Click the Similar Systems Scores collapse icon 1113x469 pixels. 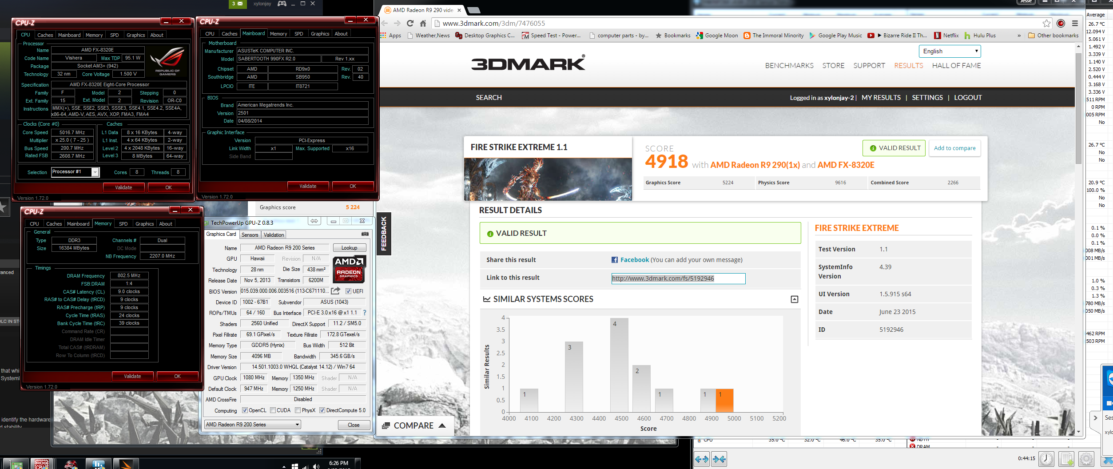coord(795,299)
